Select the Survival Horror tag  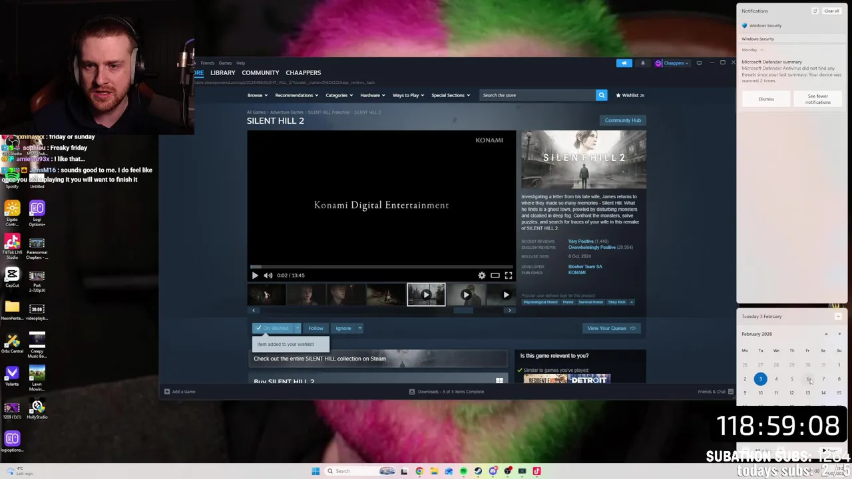tap(590, 302)
